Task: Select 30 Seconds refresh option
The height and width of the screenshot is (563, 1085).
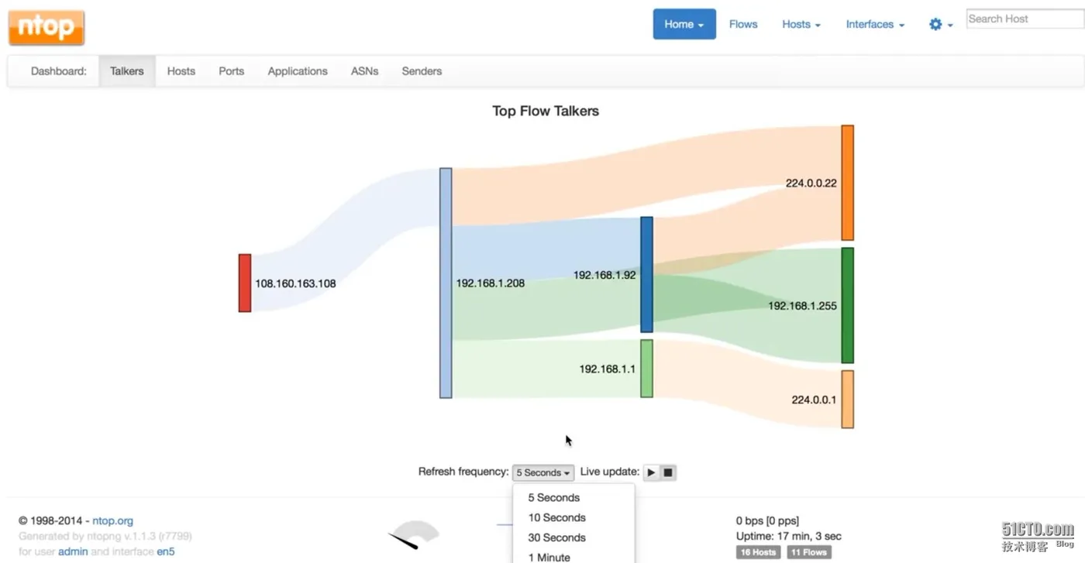Action: point(556,537)
